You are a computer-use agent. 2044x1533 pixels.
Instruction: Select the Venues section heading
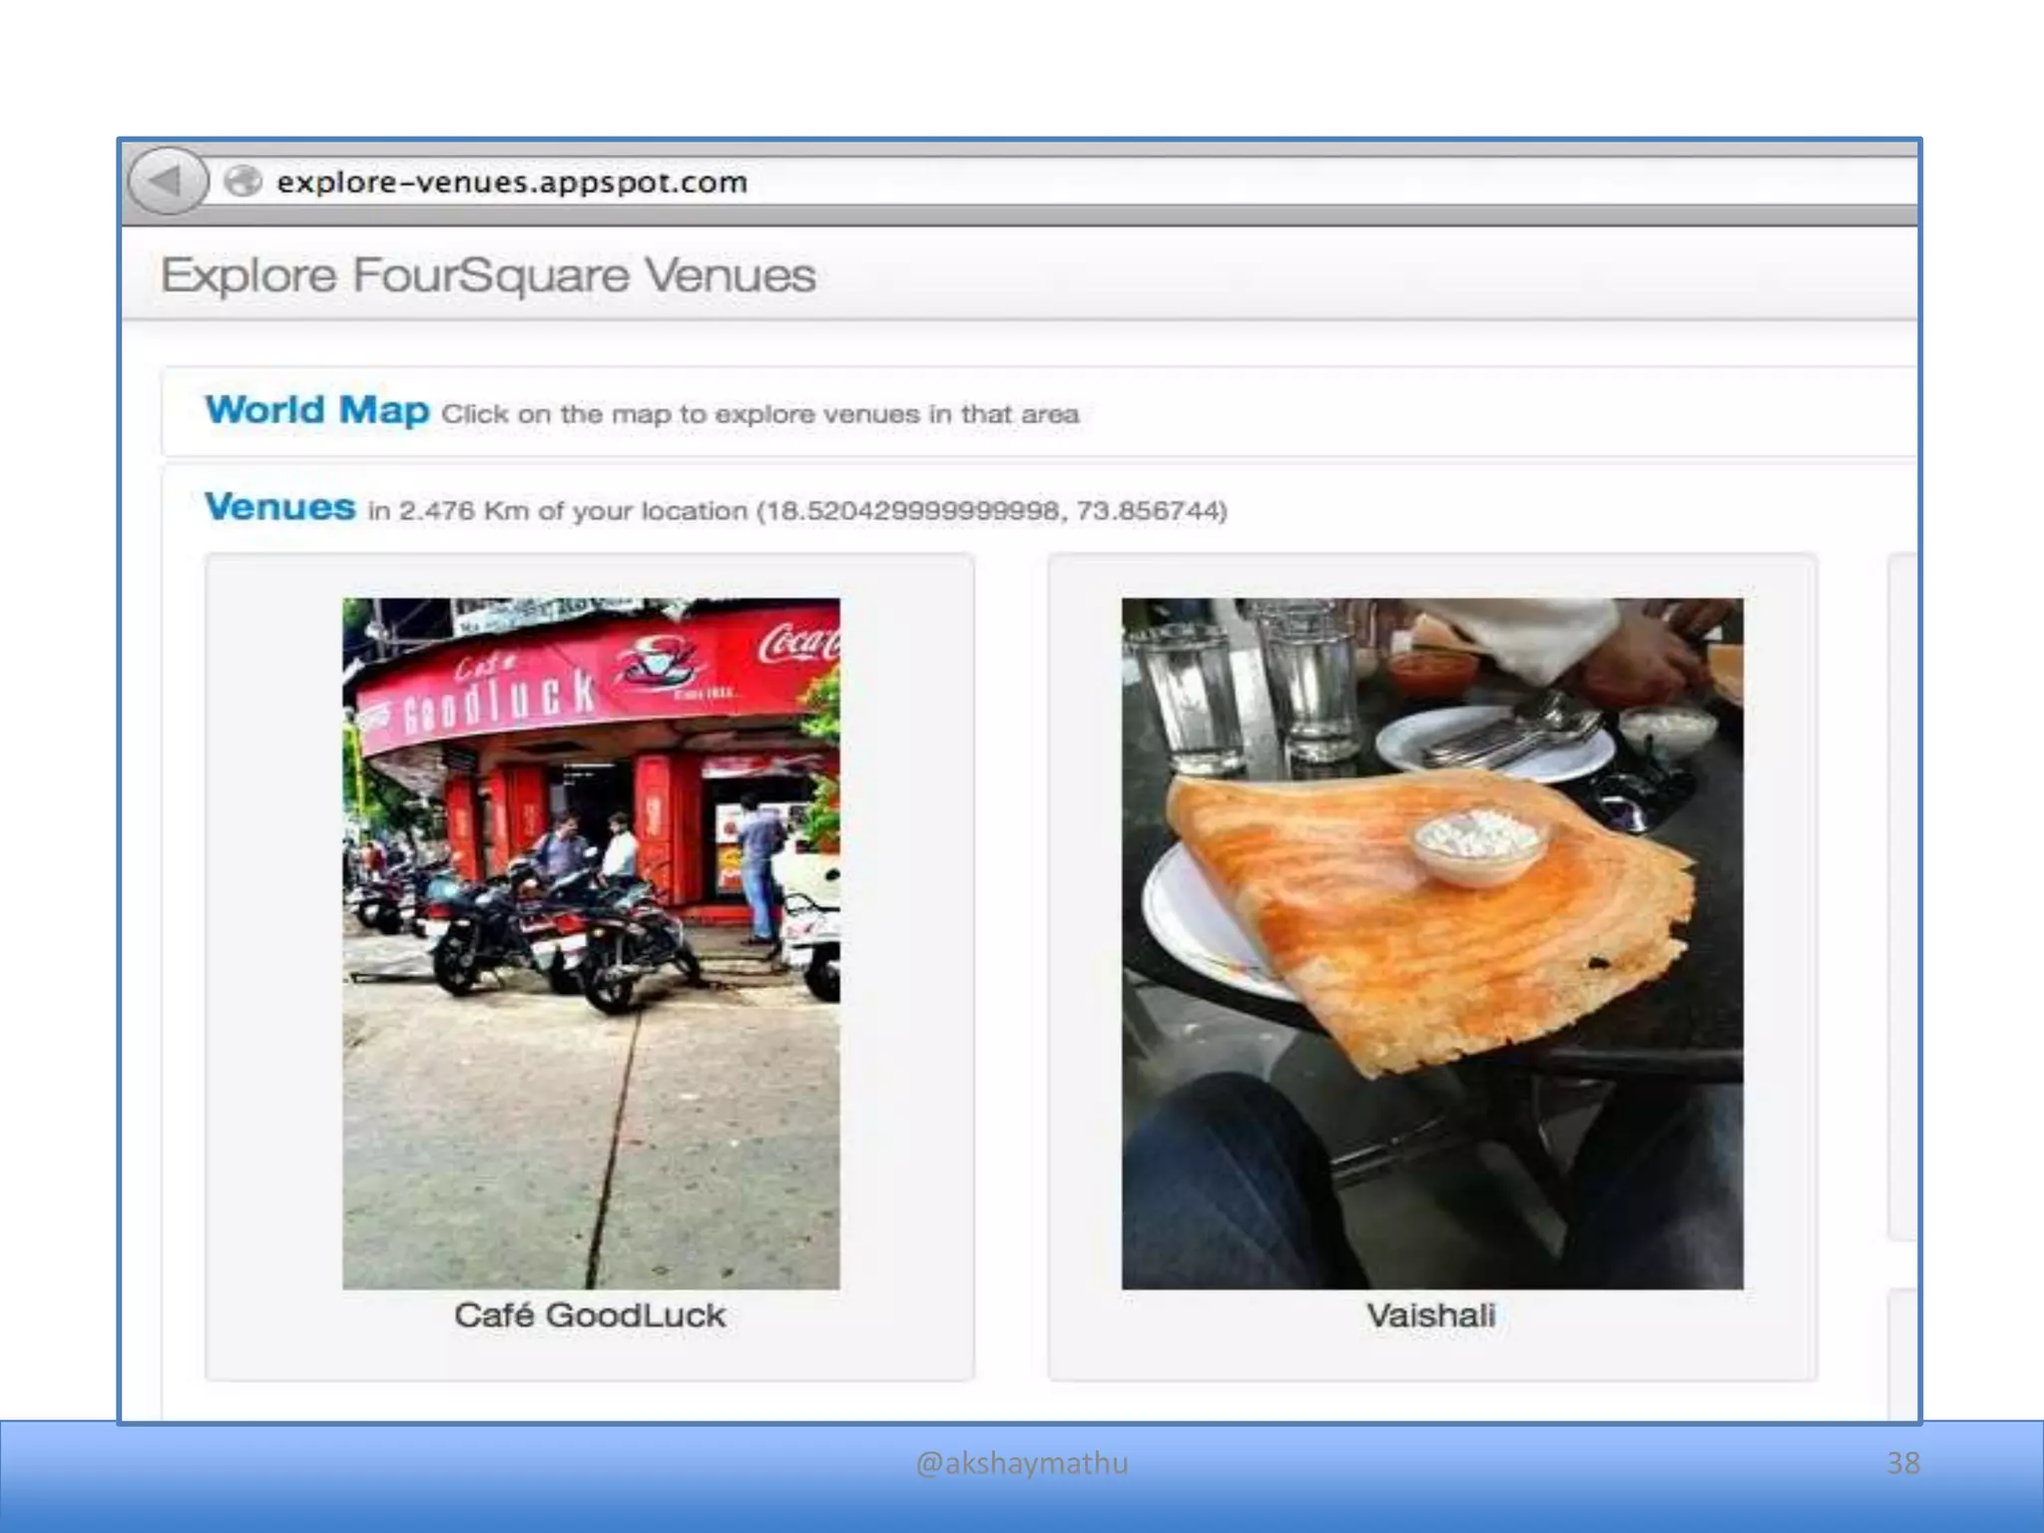pos(279,507)
